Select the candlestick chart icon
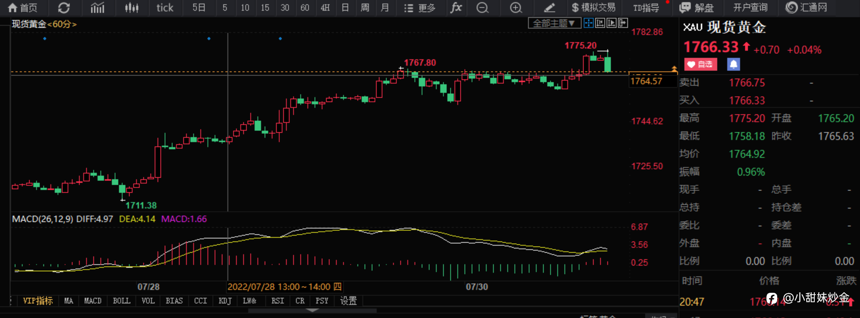 (131, 8)
